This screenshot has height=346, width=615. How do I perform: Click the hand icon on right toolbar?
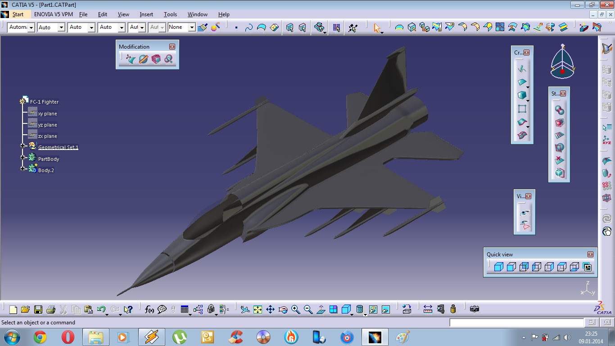click(x=607, y=232)
